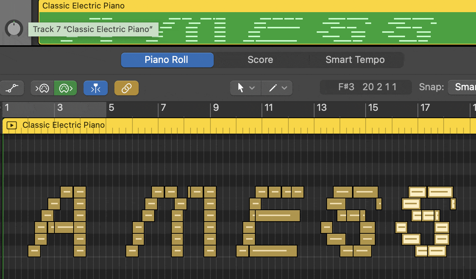Open the Smart Tempo tab
Image resolution: width=476 pixels, height=279 pixels.
pyautogui.click(x=355, y=60)
